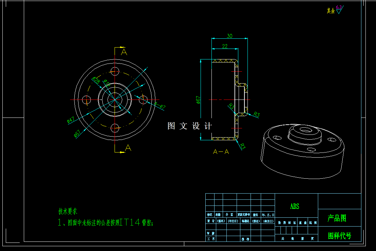Click the left bolt hole on front view
The height and width of the screenshot is (251, 376).
pos(86,100)
